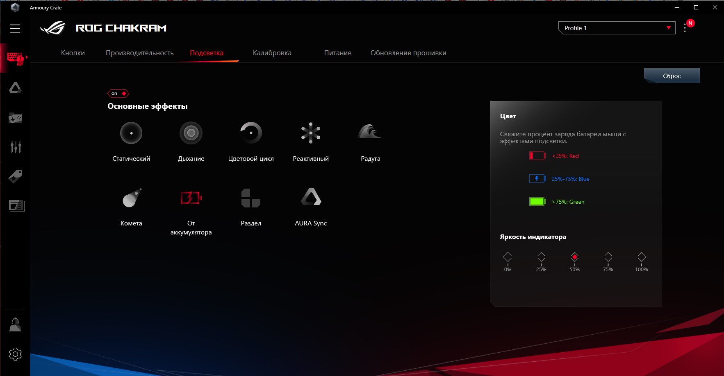Open Aura Sync from the sidebar
724x376 pixels.
(x=15, y=88)
